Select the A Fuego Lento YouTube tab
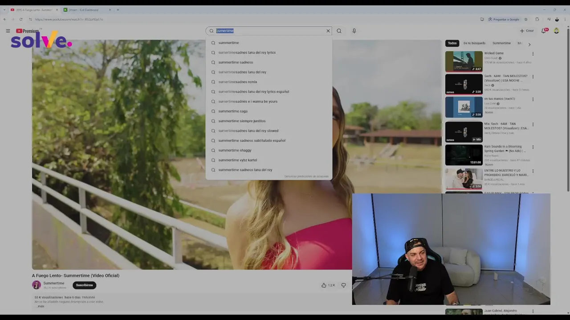570x320 pixels. coord(34,10)
